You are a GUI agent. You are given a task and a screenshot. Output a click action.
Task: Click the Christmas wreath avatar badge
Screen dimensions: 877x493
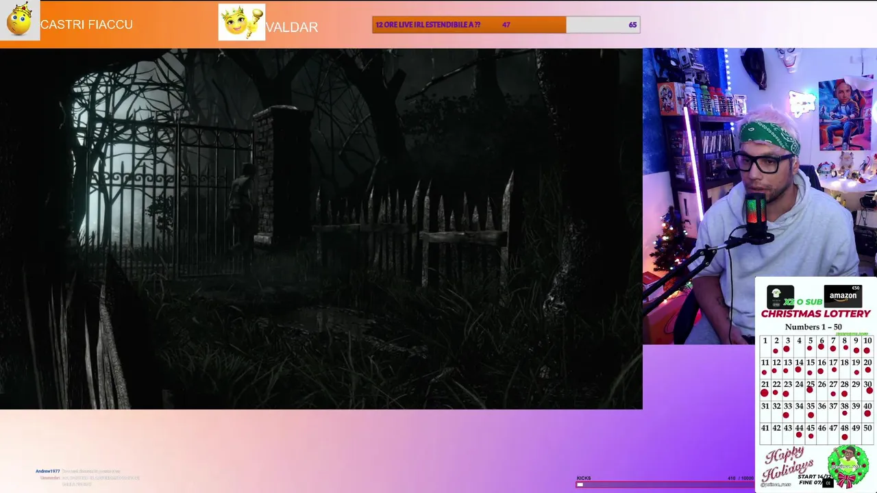pyautogui.click(x=848, y=465)
